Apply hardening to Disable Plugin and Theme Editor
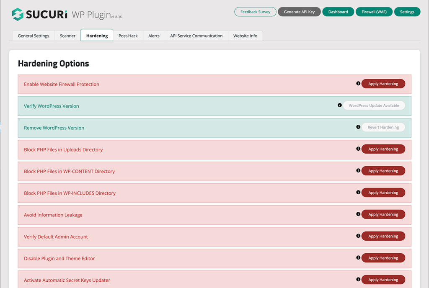This screenshot has height=288, width=429. pyautogui.click(x=383, y=257)
